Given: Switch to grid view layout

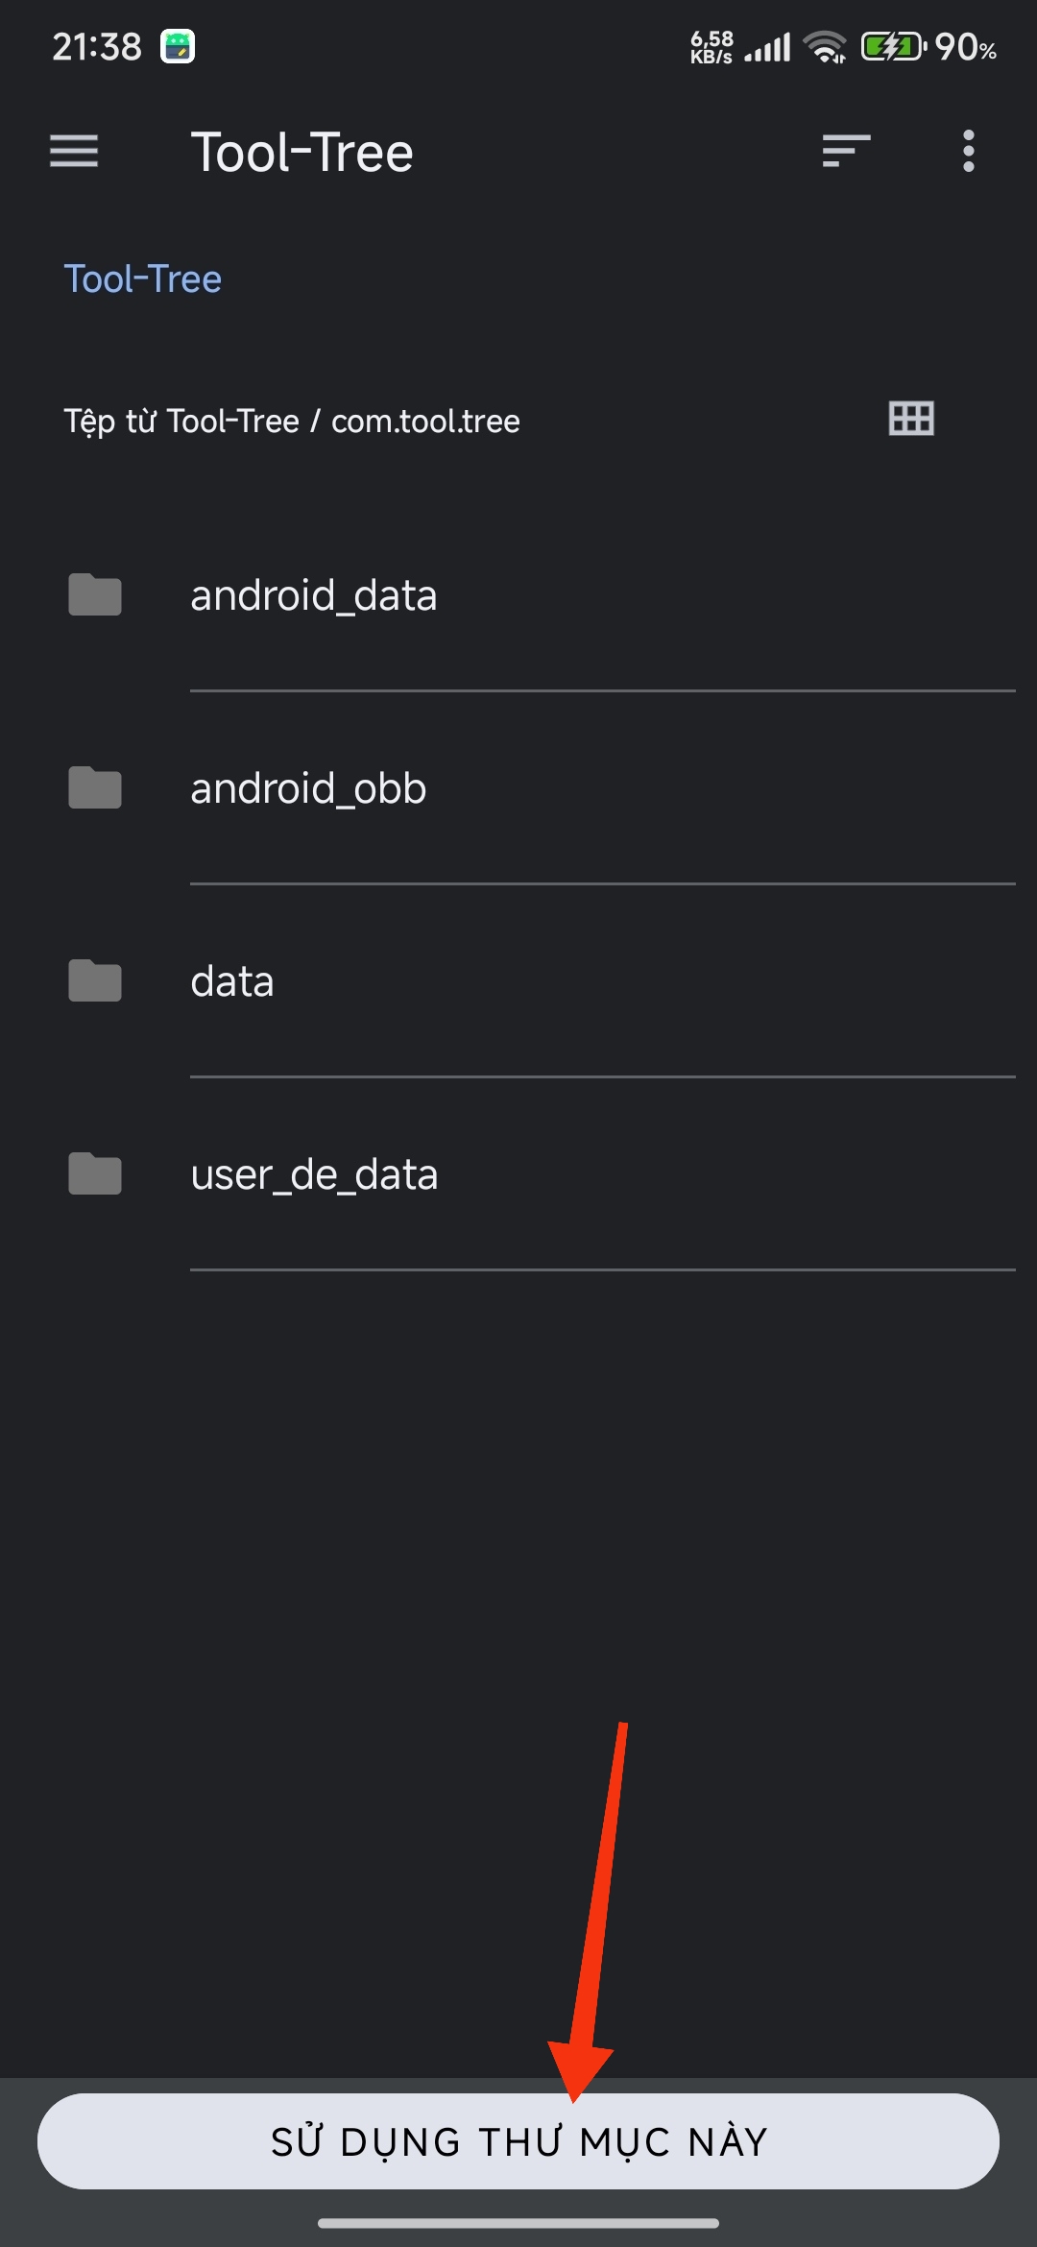Looking at the screenshot, I should point(911,419).
